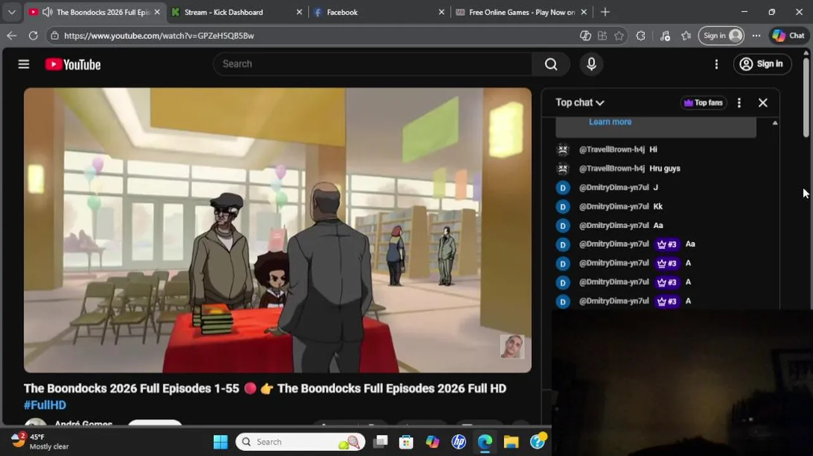Click the taskbar Search box
The image size is (813, 456).
click(x=301, y=441)
